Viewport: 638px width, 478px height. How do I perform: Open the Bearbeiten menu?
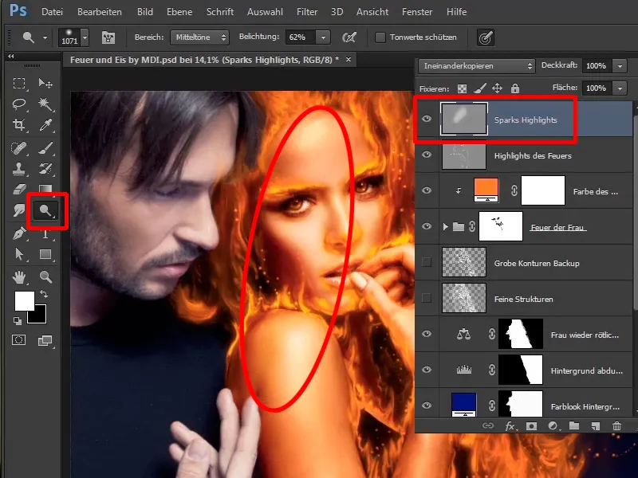click(99, 12)
